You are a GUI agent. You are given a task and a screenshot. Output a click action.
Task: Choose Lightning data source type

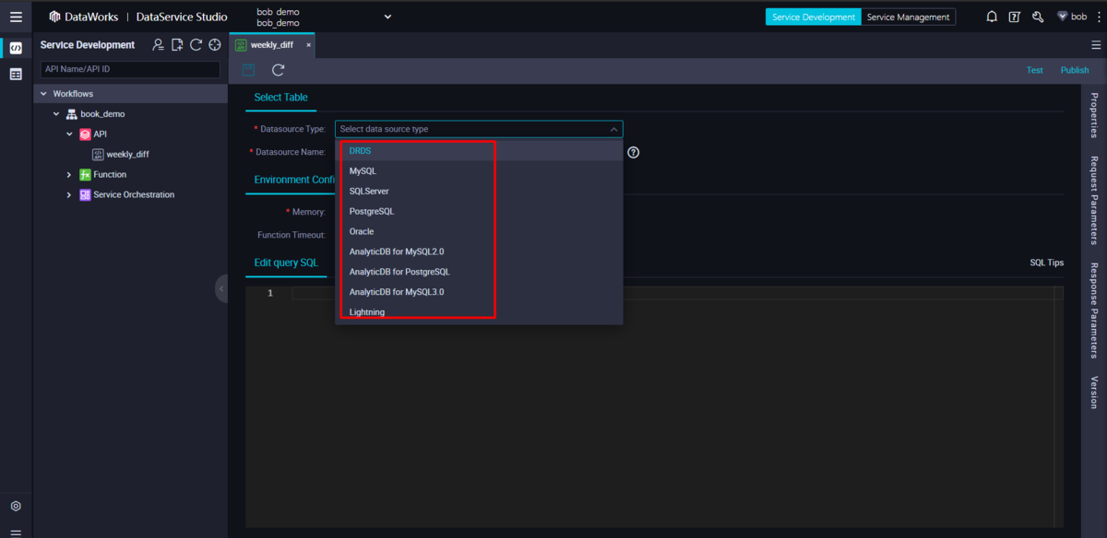pos(479,312)
